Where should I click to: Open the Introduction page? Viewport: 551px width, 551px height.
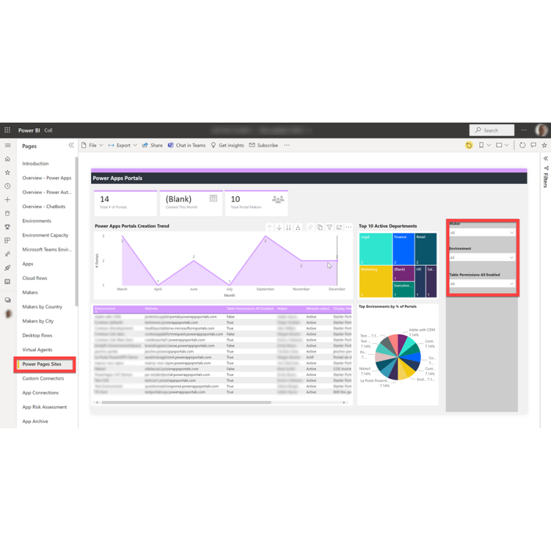pyautogui.click(x=36, y=163)
